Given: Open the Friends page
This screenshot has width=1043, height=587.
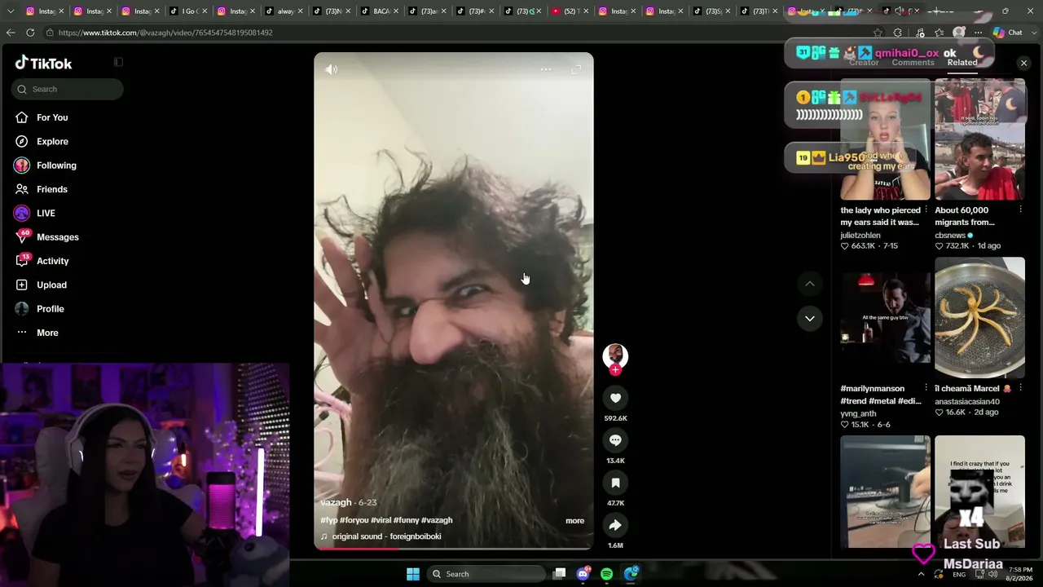Looking at the screenshot, I should (52, 189).
